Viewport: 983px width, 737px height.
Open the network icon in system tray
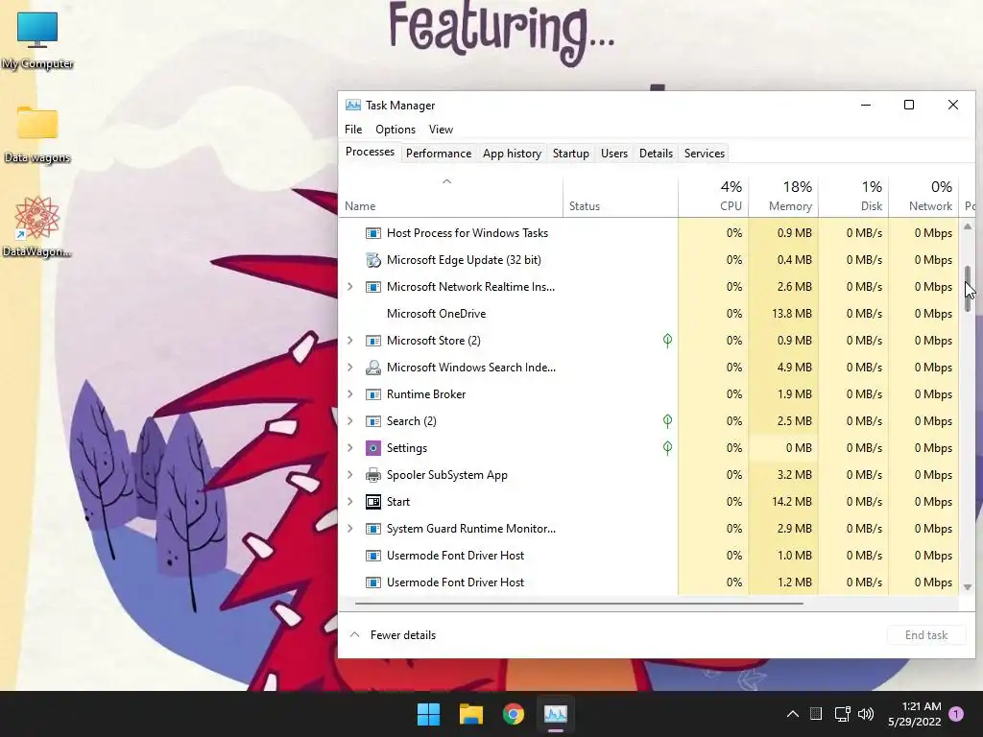(842, 714)
